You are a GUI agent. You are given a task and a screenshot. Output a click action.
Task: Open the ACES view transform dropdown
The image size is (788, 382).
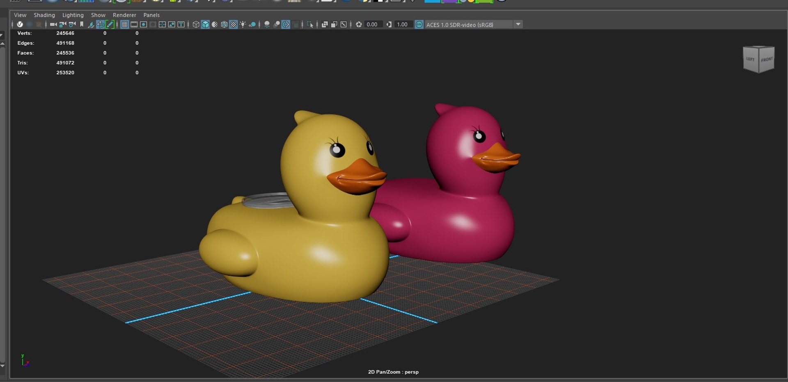518,24
